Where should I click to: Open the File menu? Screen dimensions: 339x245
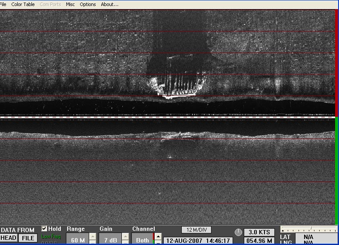coord(3,4)
